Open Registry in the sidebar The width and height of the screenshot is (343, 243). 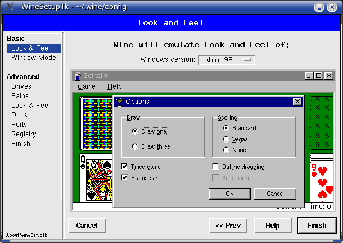(x=24, y=134)
